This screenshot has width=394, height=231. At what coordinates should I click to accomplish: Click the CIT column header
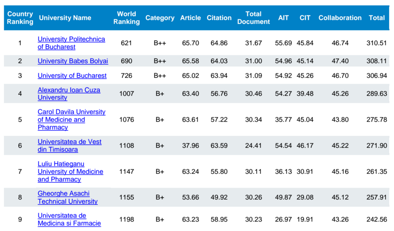click(305, 18)
